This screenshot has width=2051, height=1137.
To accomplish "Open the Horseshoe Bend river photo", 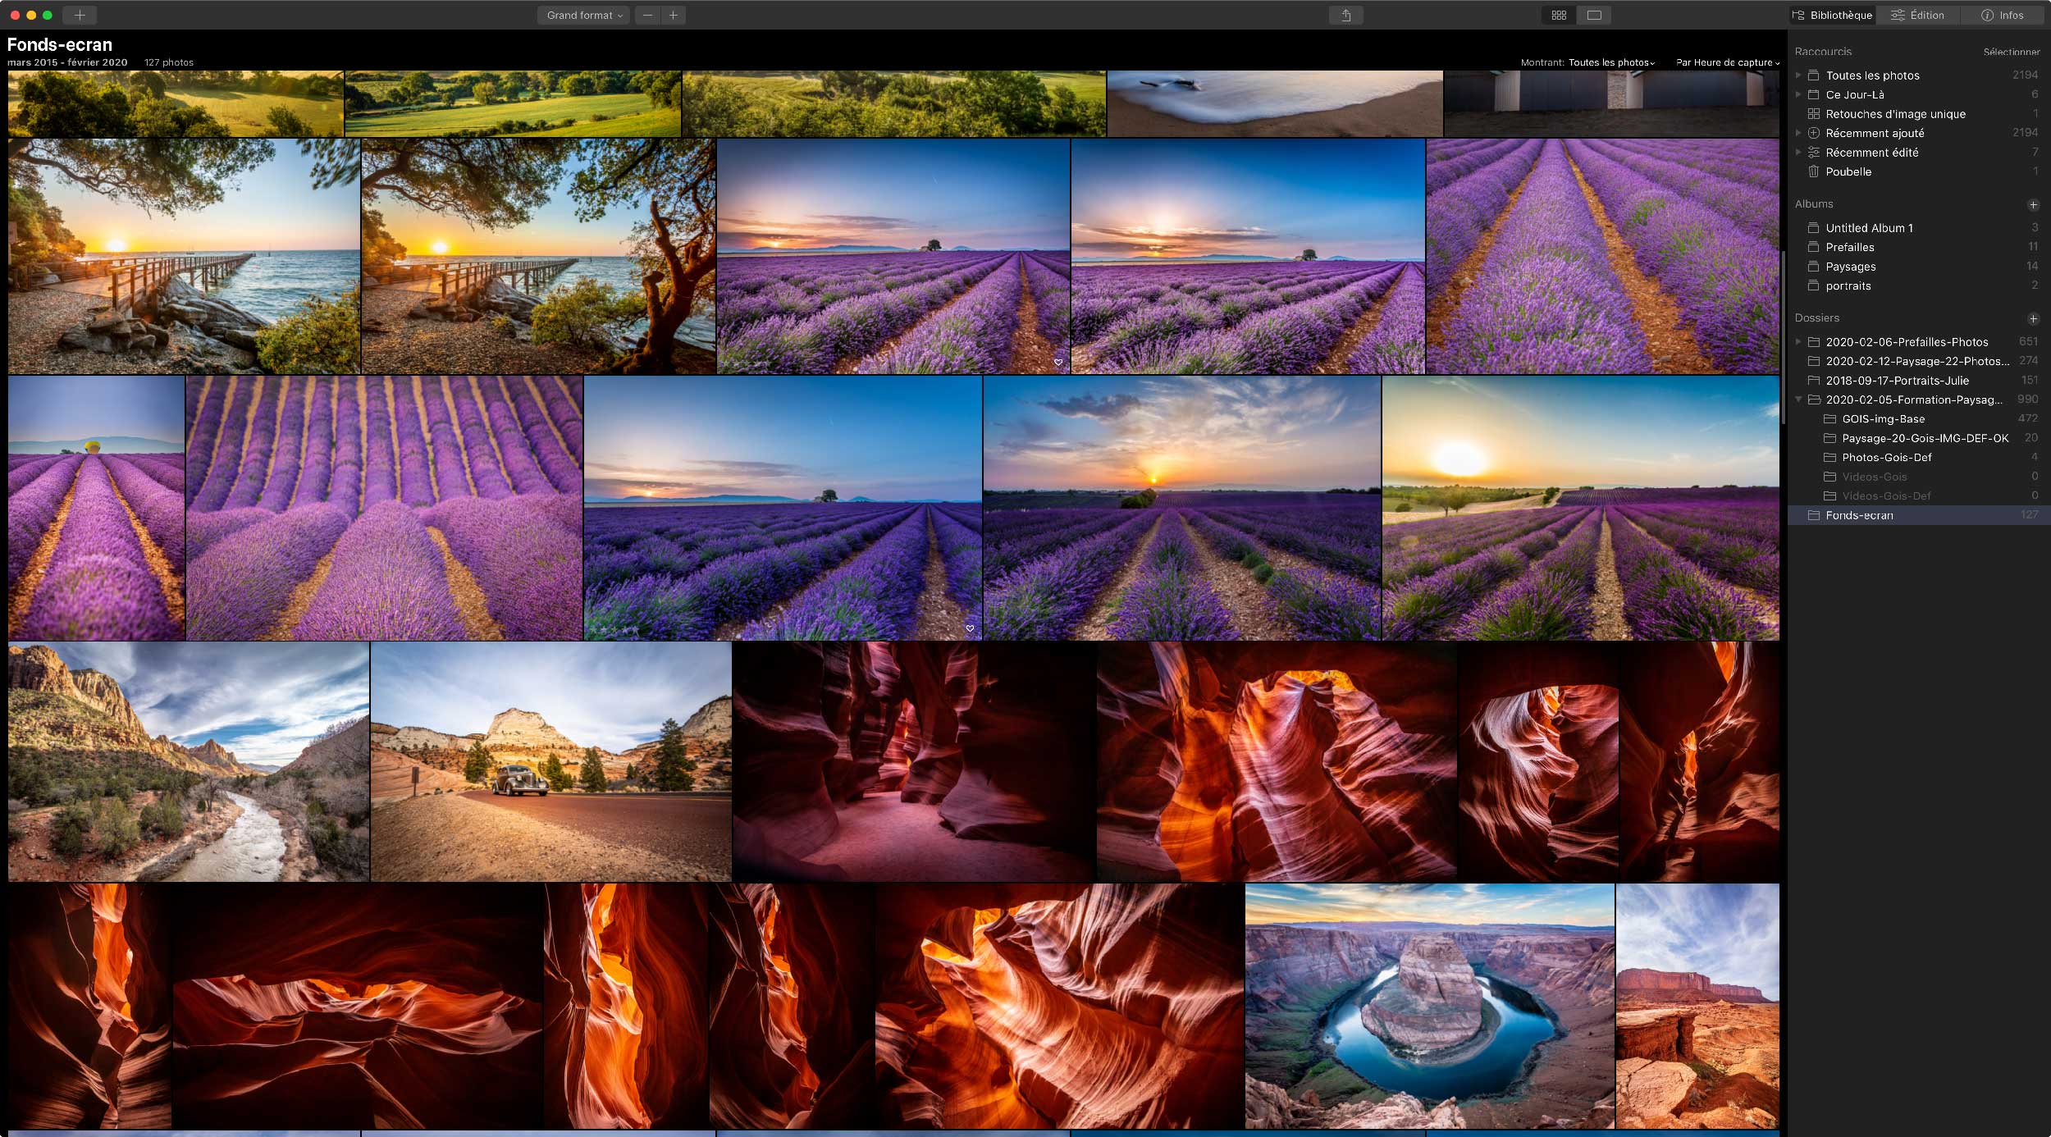I will [x=1429, y=1006].
